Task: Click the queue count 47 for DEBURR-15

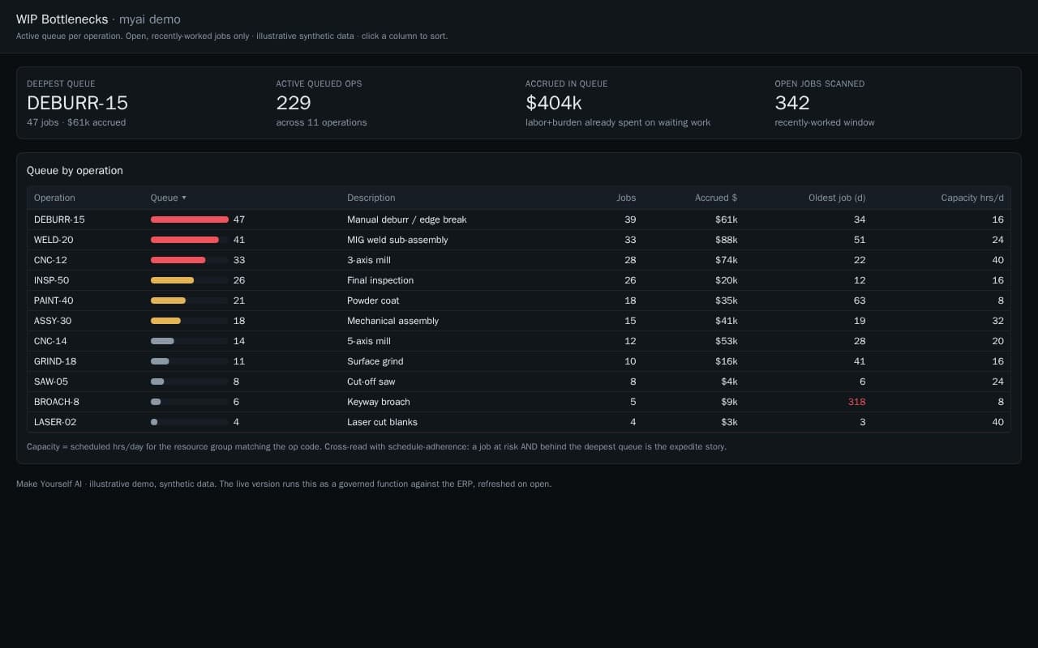Action: pyautogui.click(x=239, y=220)
